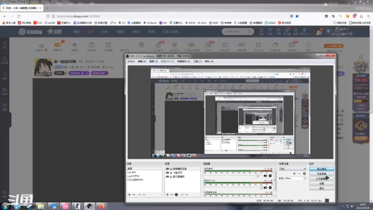
Task: Remove scene transition with minus icon
Action: click(x=299, y=174)
